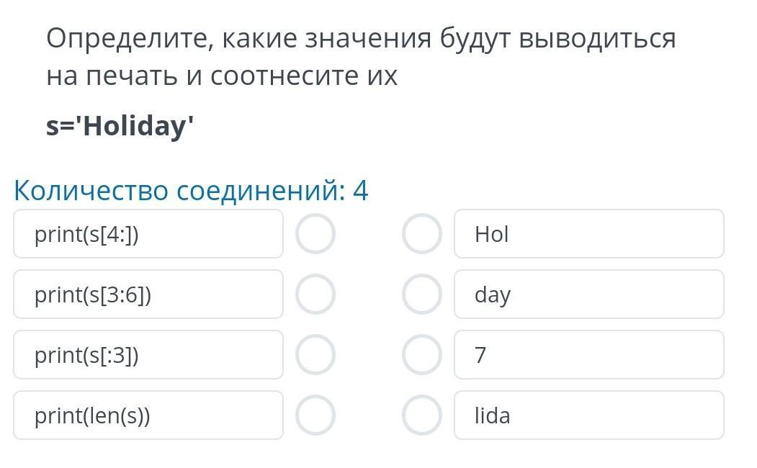Click the print(s[:3]) option box
Screen dimensions: 757x468
click(148, 355)
